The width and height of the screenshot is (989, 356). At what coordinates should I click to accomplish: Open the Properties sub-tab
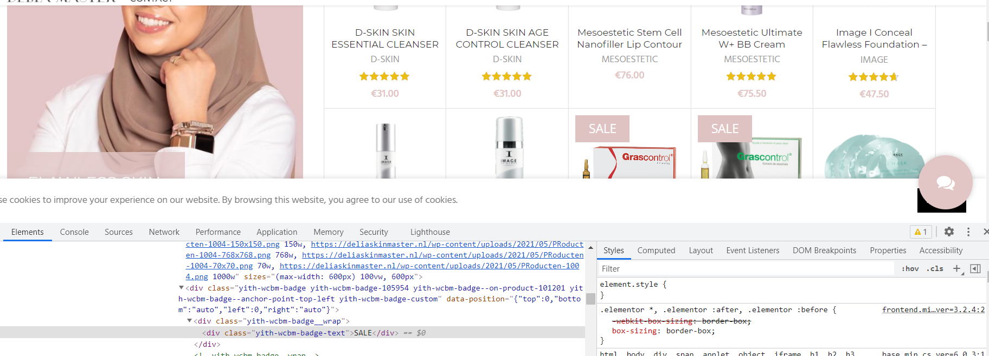pyautogui.click(x=888, y=250)
